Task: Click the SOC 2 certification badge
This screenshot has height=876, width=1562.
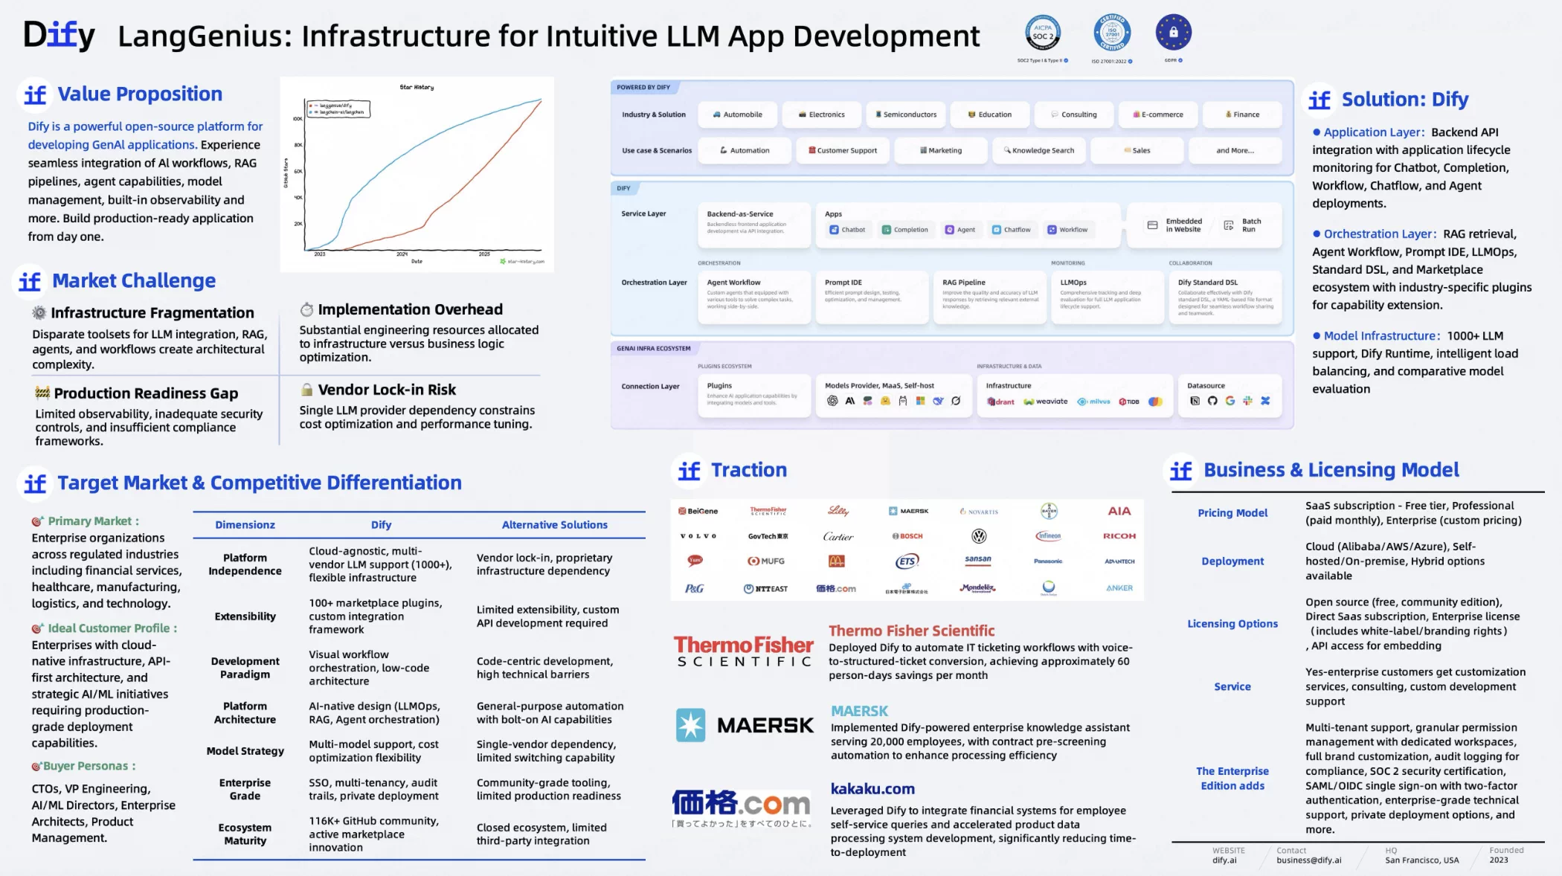Action: [x=1042, y=33]
